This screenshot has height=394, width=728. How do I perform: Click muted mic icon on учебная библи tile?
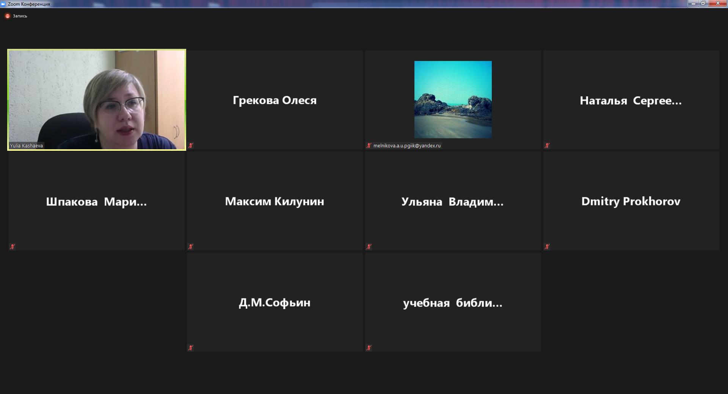click(x=369, y=348)
